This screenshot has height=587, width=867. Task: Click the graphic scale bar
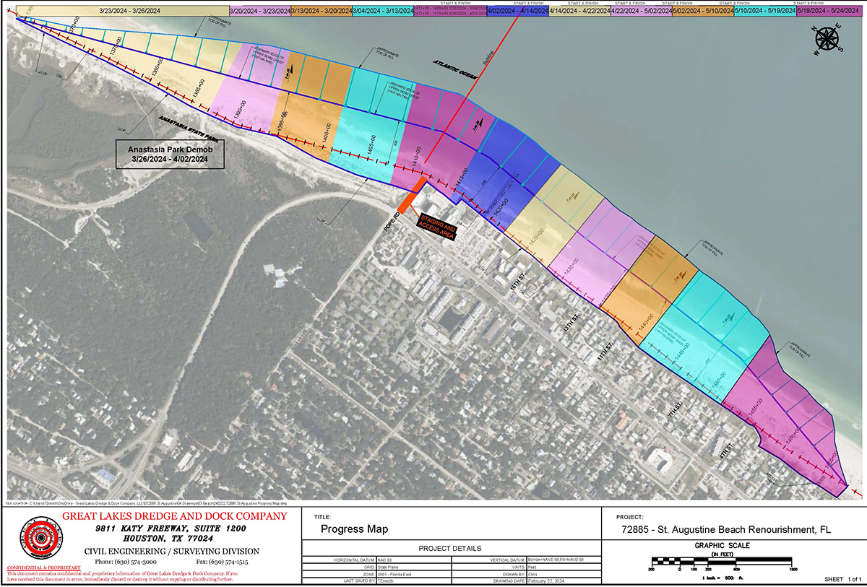[722, 561]
